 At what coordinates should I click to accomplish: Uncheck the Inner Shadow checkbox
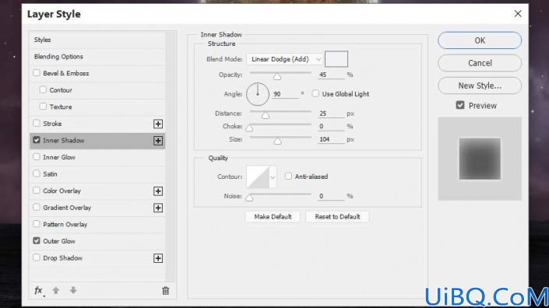coord(37,140)
